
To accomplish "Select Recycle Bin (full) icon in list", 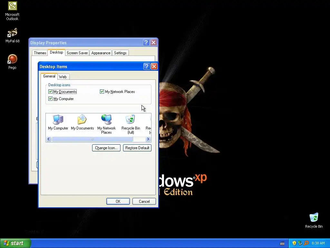I will coord(131,124).
